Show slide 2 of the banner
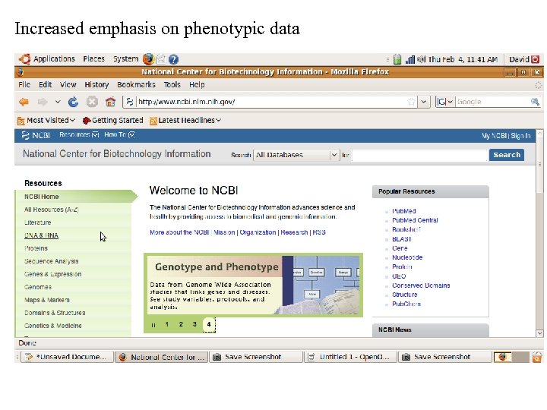 pyautogui.click(x=181, y=325)
